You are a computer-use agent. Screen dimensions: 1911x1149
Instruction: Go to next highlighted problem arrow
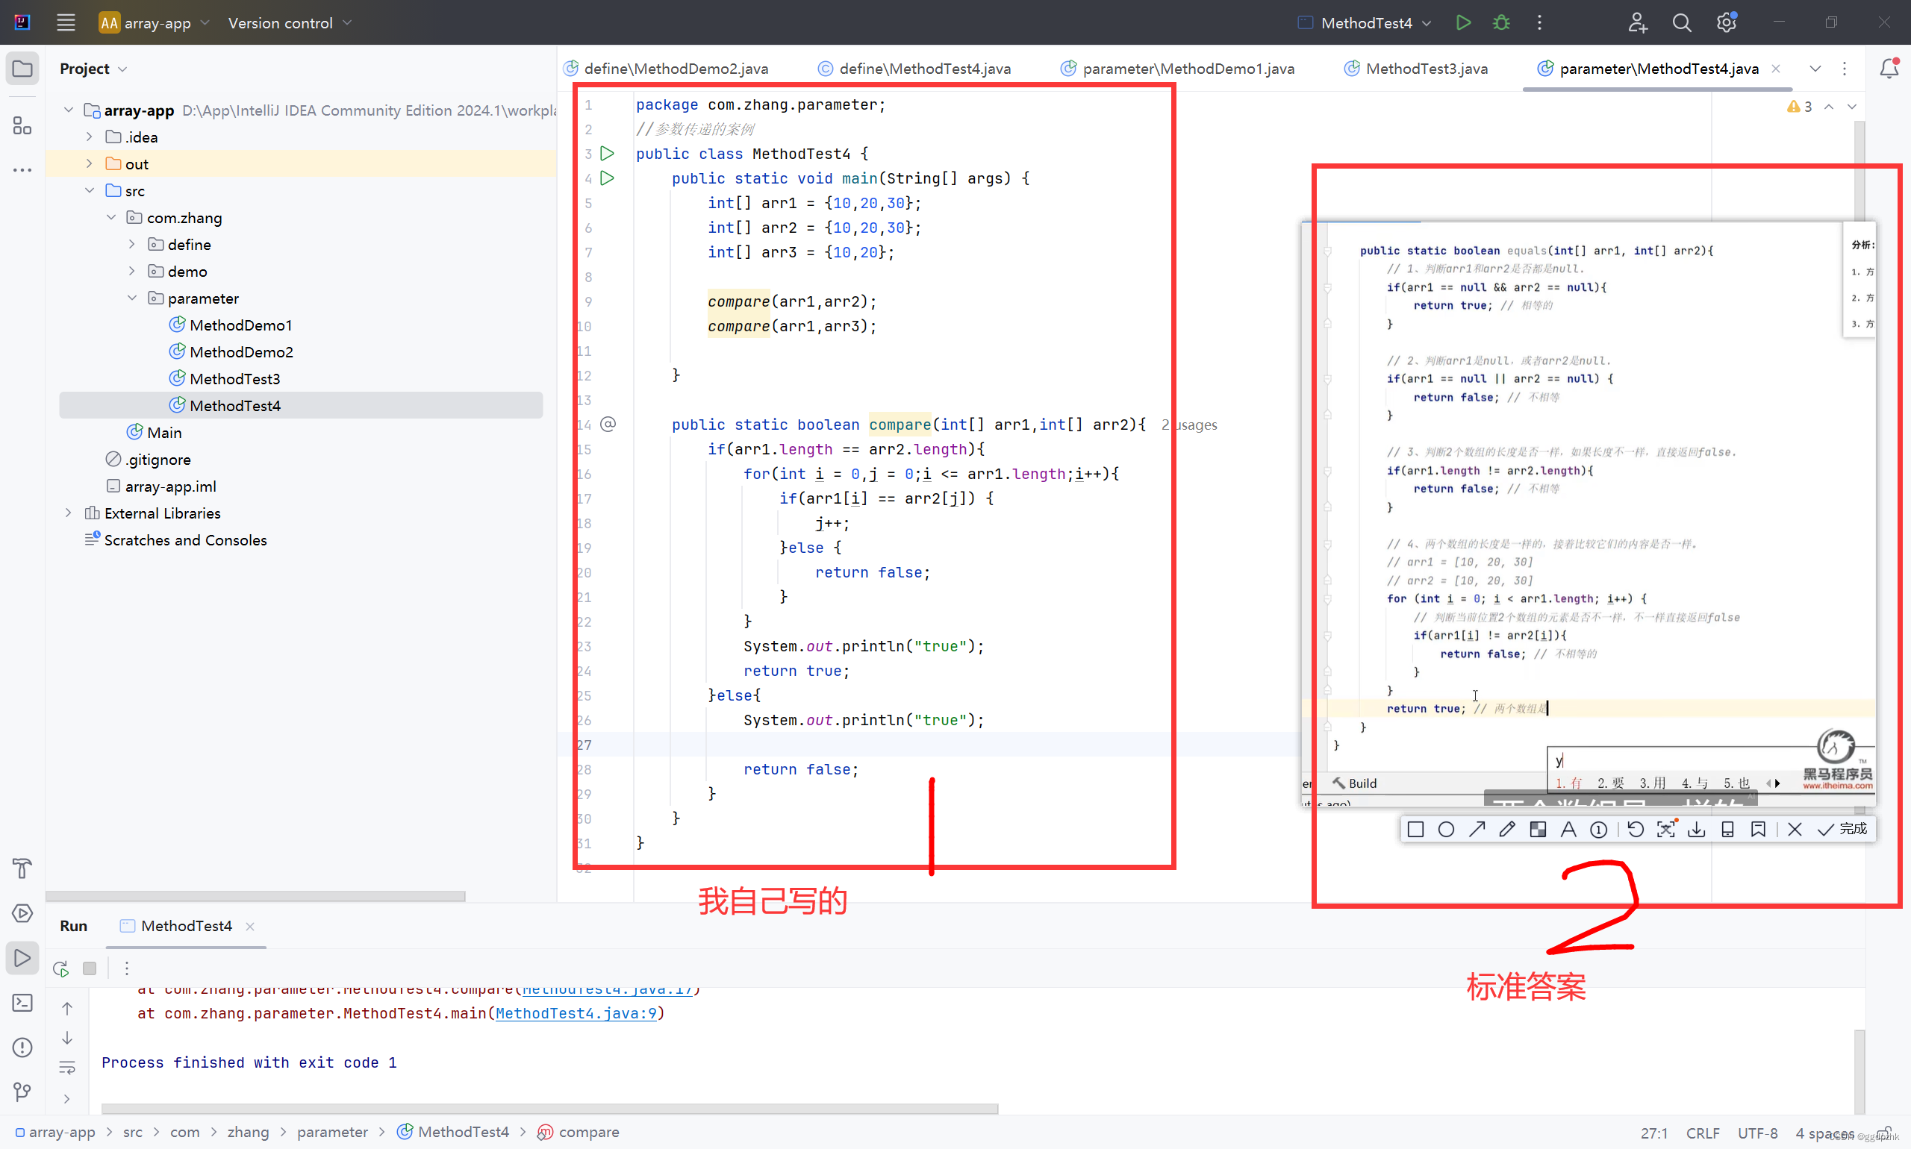tap(1851, 107)
